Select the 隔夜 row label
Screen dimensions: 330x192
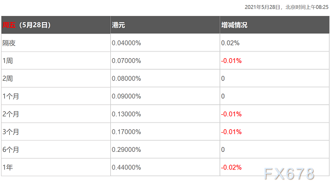click(9, 43)
